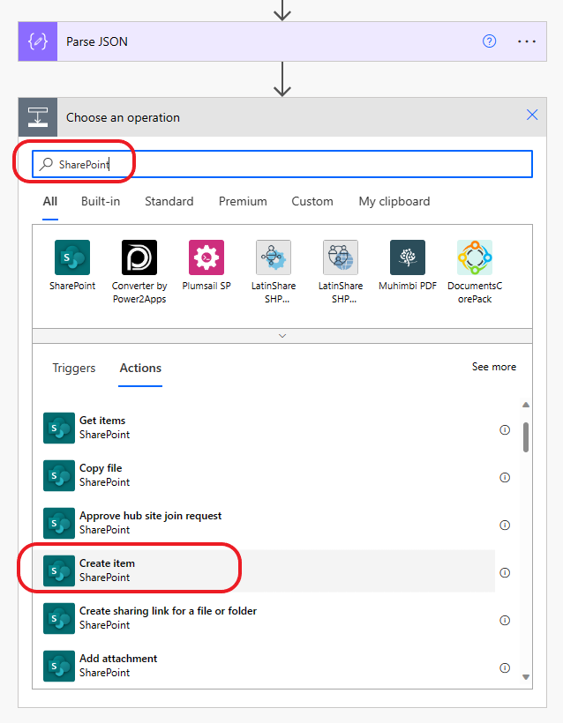Show info for Get items action

(505, 429)
